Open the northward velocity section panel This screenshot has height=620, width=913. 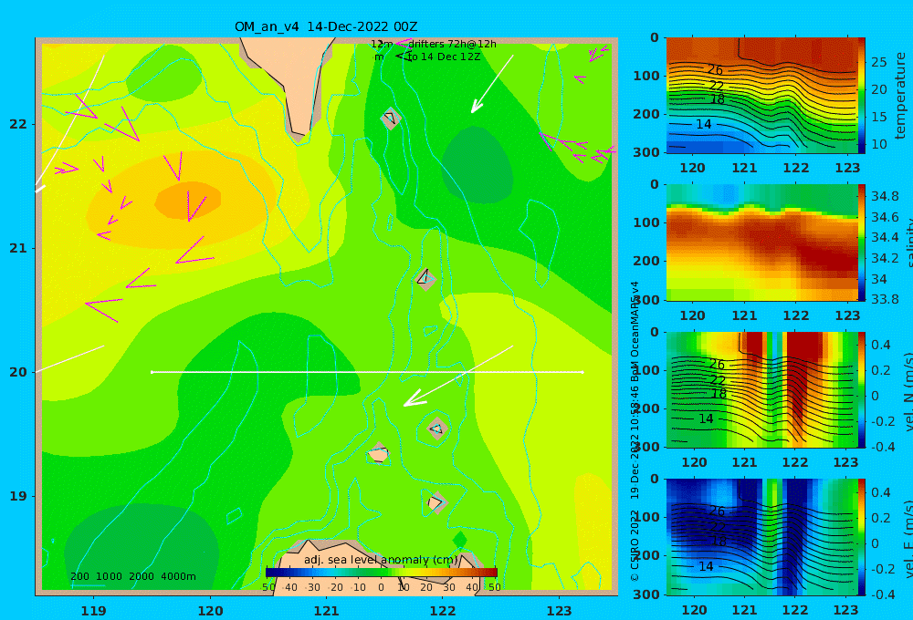(761, 389)
